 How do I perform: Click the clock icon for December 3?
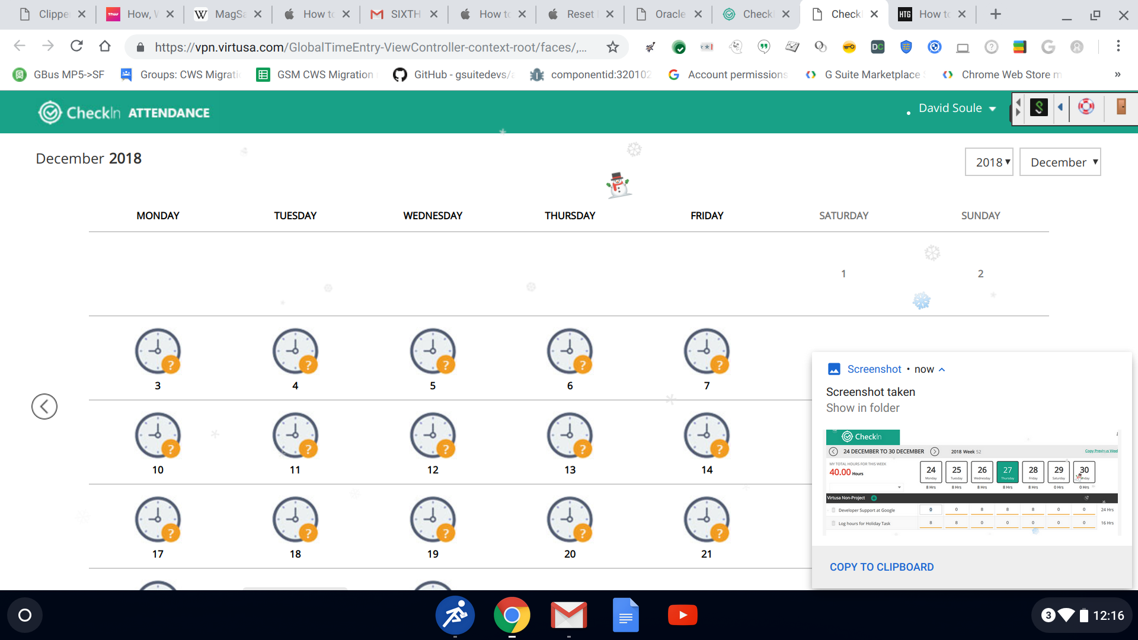coord(158,351)
